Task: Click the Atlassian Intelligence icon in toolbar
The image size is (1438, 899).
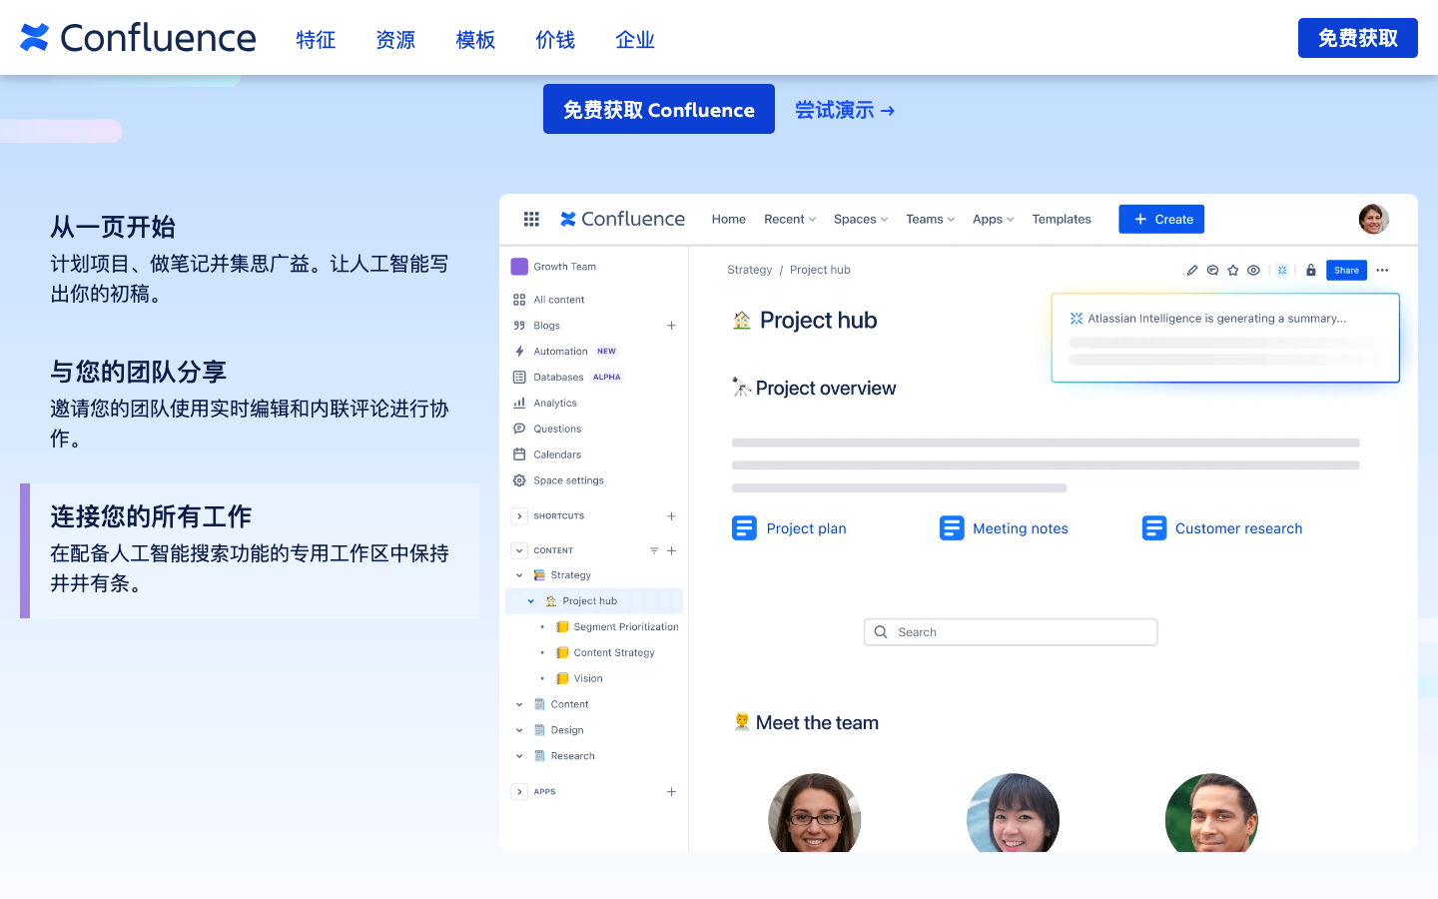Action: [1282, 271]
